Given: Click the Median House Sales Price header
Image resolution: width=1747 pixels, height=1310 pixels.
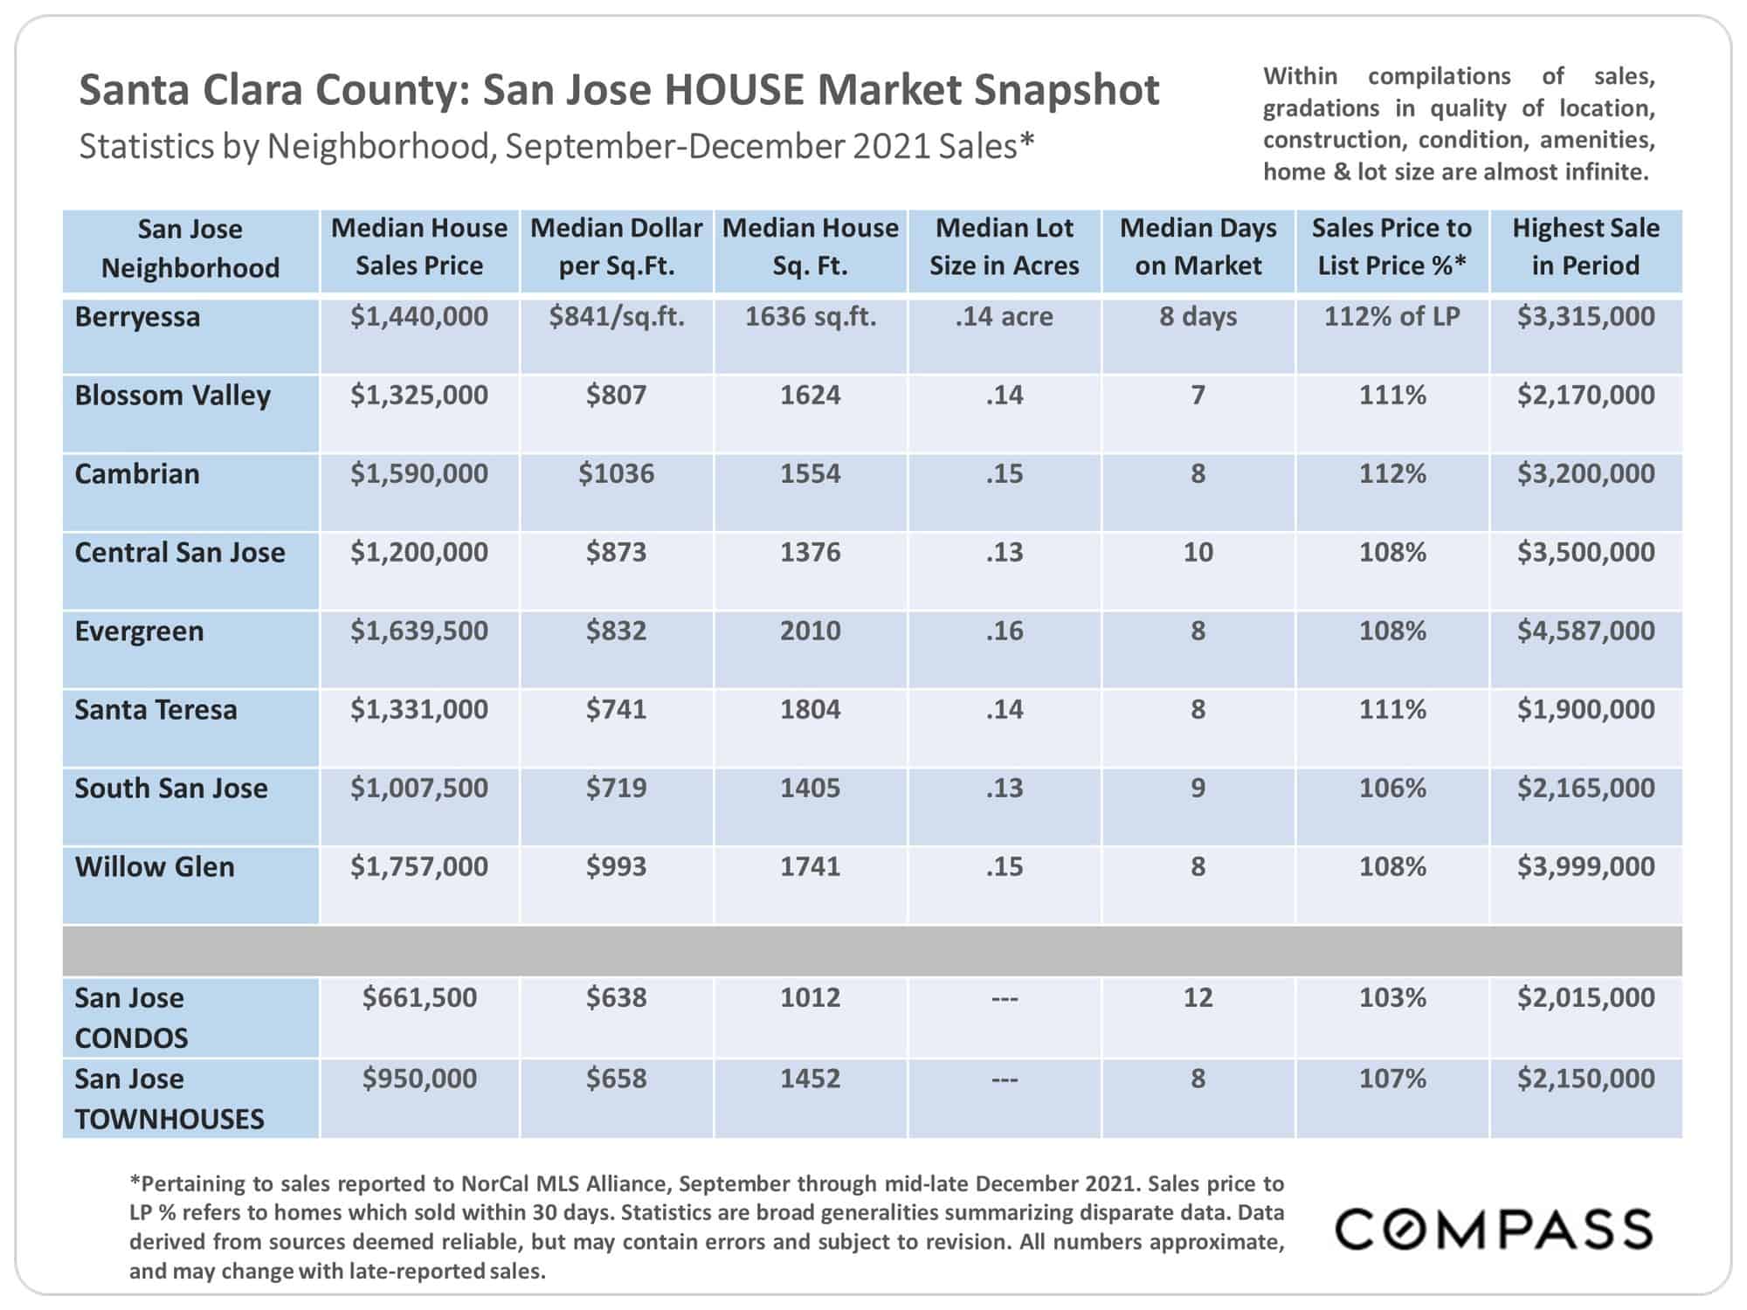Looking at the screenshot, I should 419,251.
